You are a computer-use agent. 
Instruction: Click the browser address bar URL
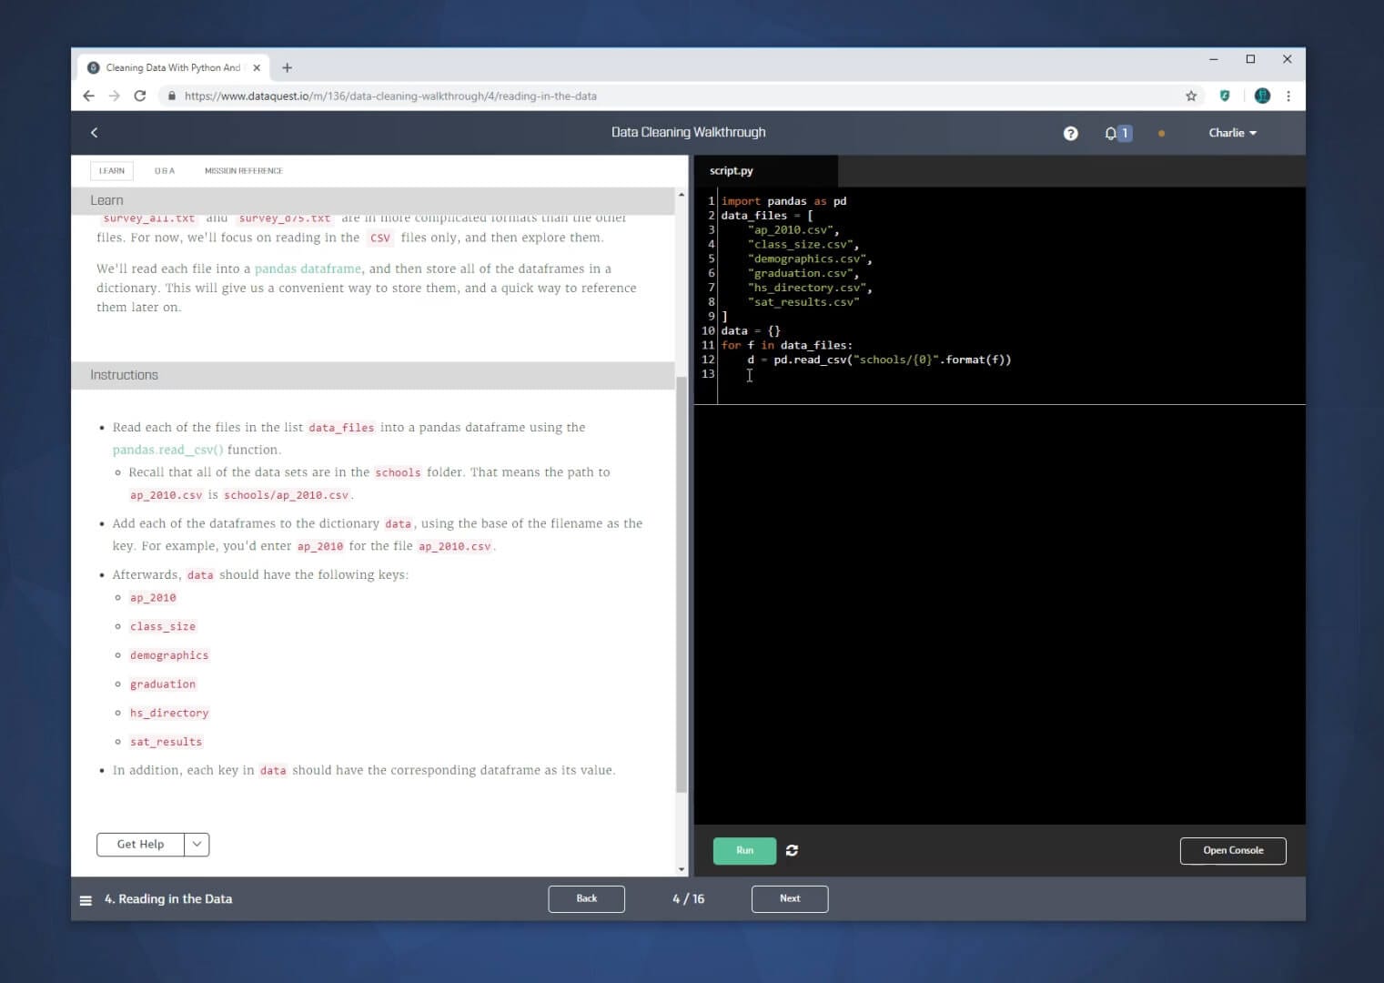[390, 96]
